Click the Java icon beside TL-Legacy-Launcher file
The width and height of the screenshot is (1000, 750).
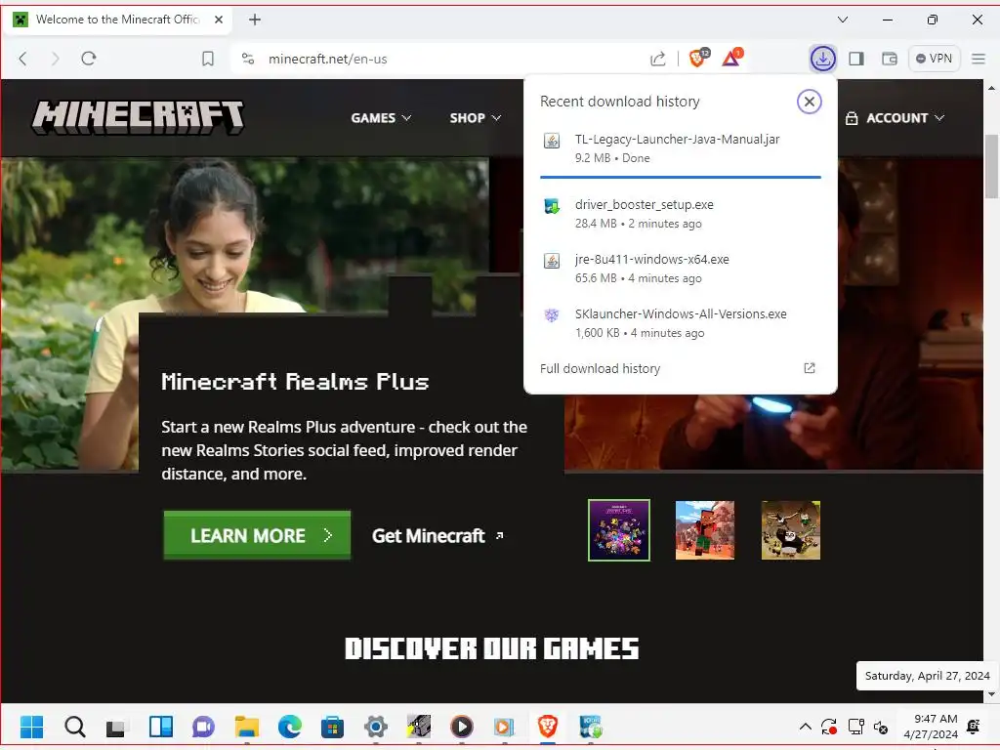(x=552, y=141)
